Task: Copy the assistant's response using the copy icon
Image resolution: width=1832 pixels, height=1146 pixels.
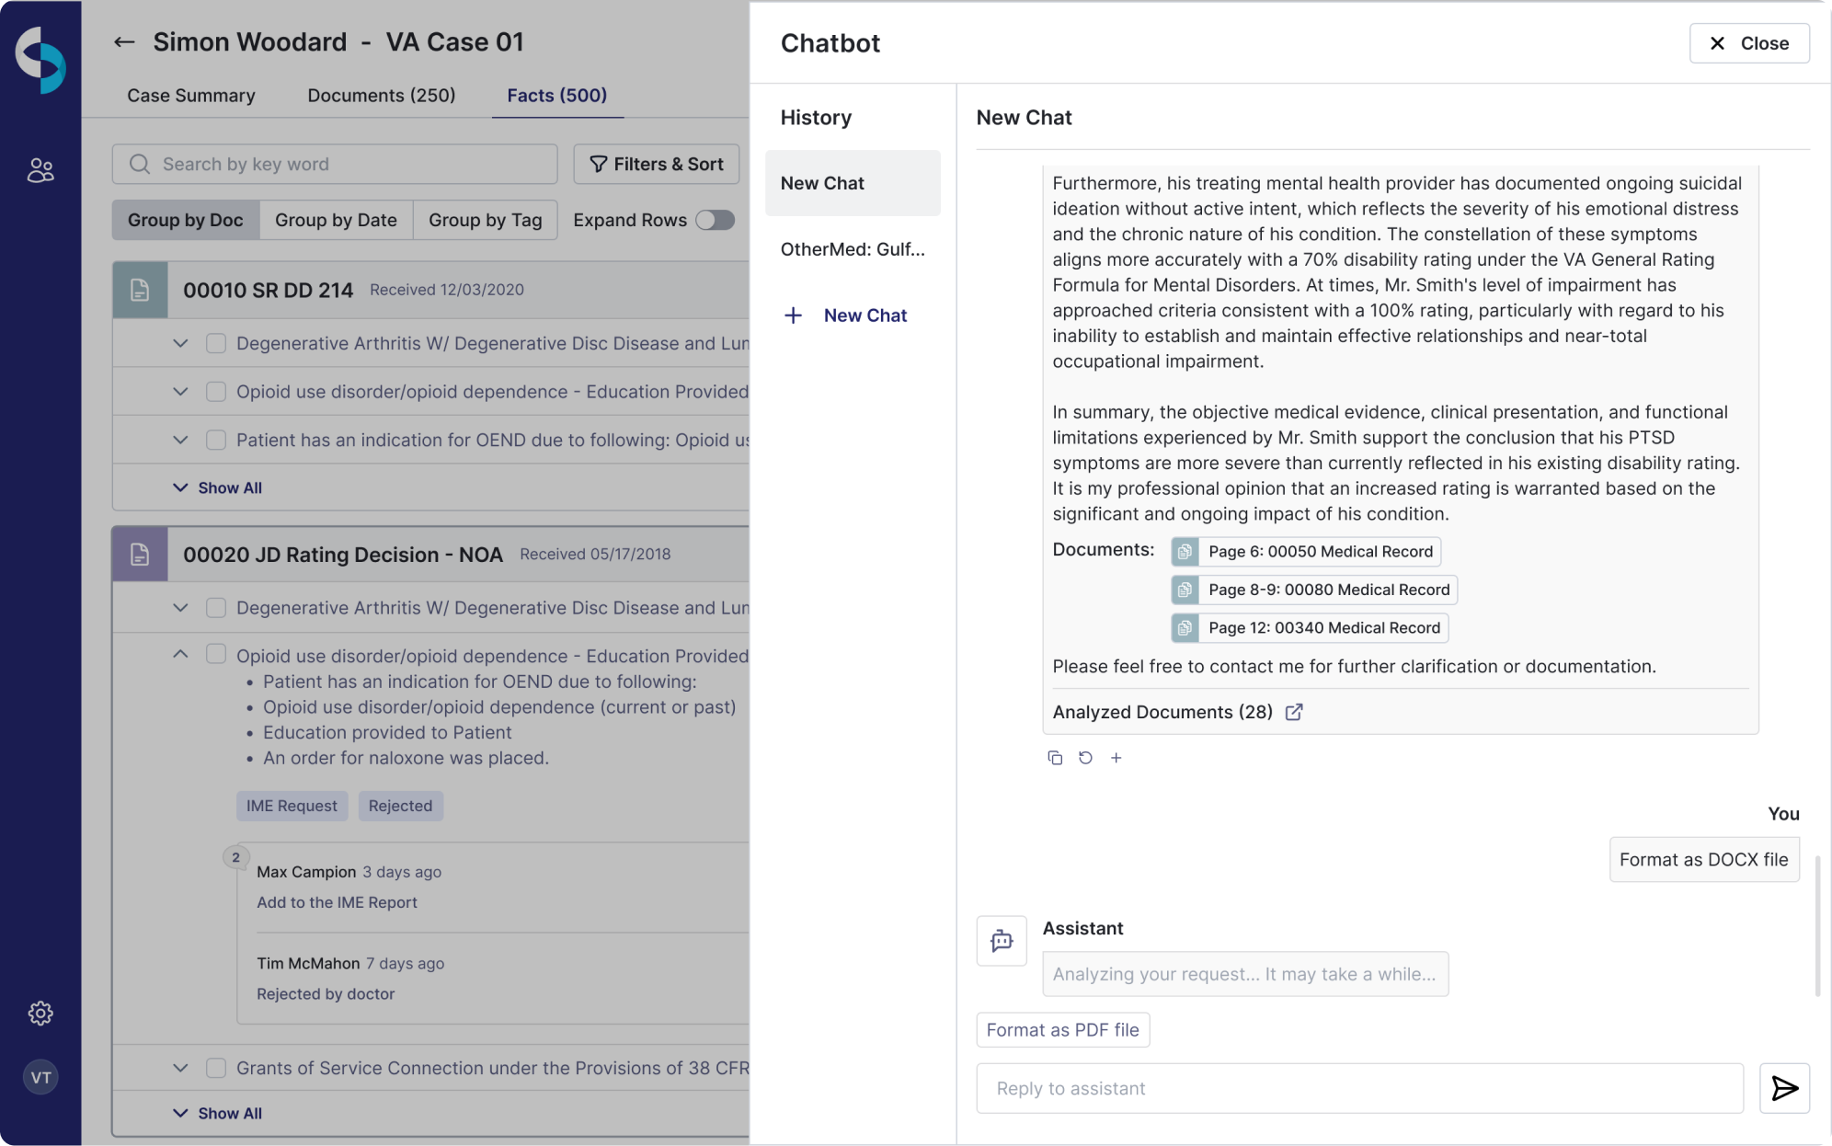Action: pyautogui.click(x=1056, y=757)
